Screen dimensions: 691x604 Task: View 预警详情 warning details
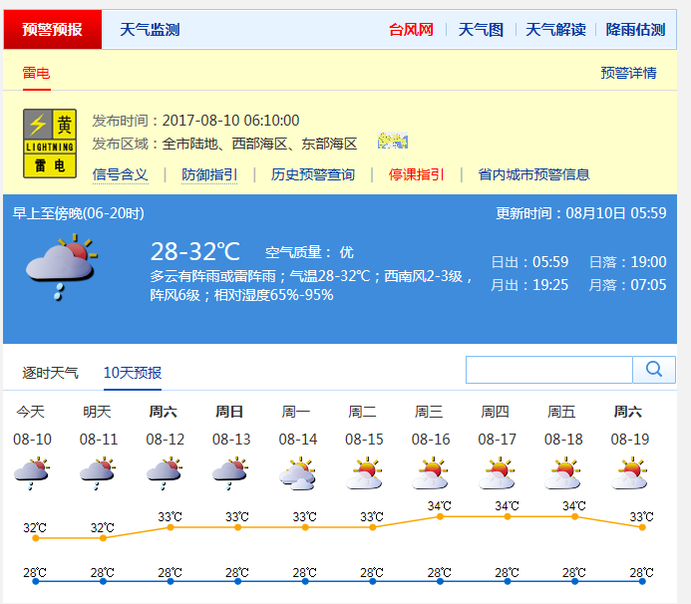[628, 73]
